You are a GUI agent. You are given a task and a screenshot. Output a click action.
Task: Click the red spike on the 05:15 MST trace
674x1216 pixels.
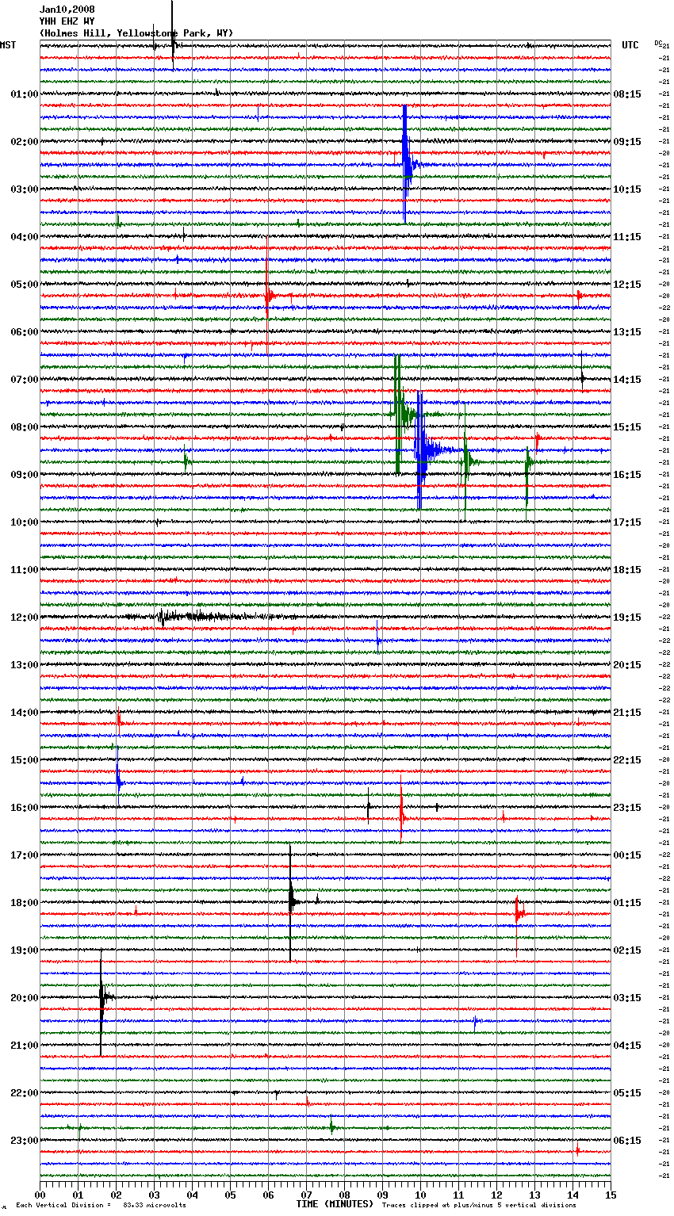pos(268,296)
